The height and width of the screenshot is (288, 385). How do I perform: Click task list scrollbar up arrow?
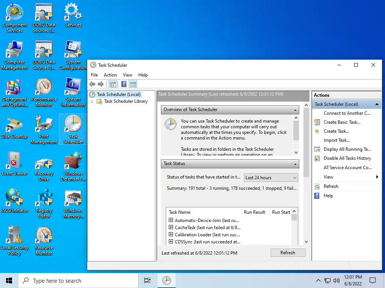point(294,211)
